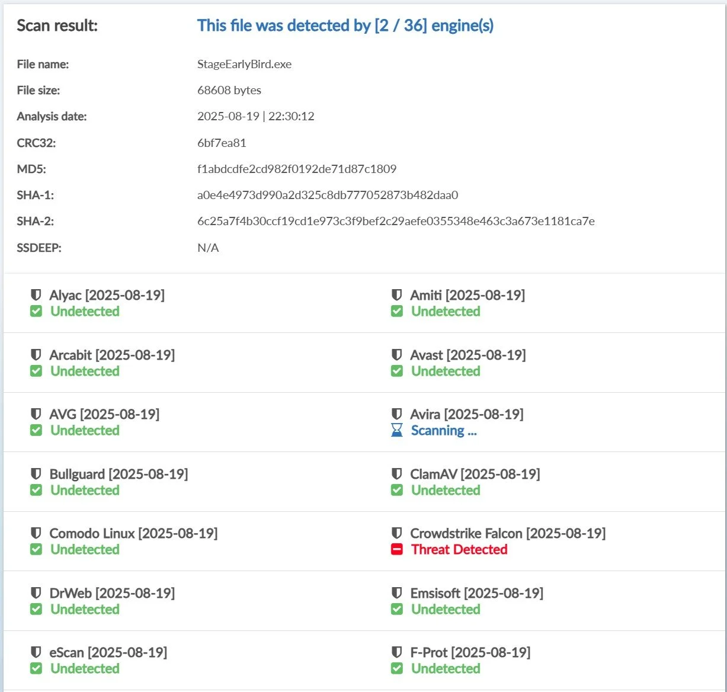Click the shield icon beside ClamAV
This screenshot has height=692, width=727.
[397, 473]
